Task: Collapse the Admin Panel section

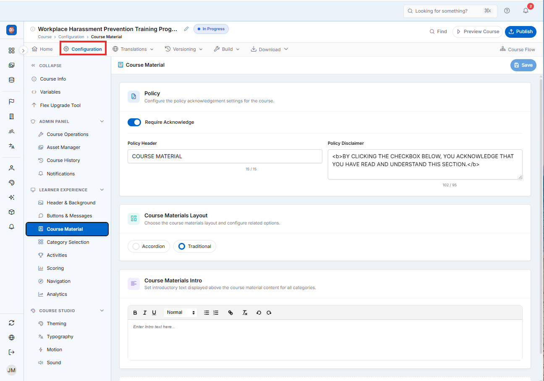Action: 102,121
